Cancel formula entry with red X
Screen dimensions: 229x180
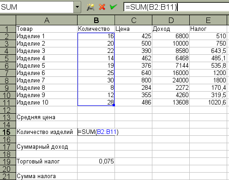tap(102, 7)
